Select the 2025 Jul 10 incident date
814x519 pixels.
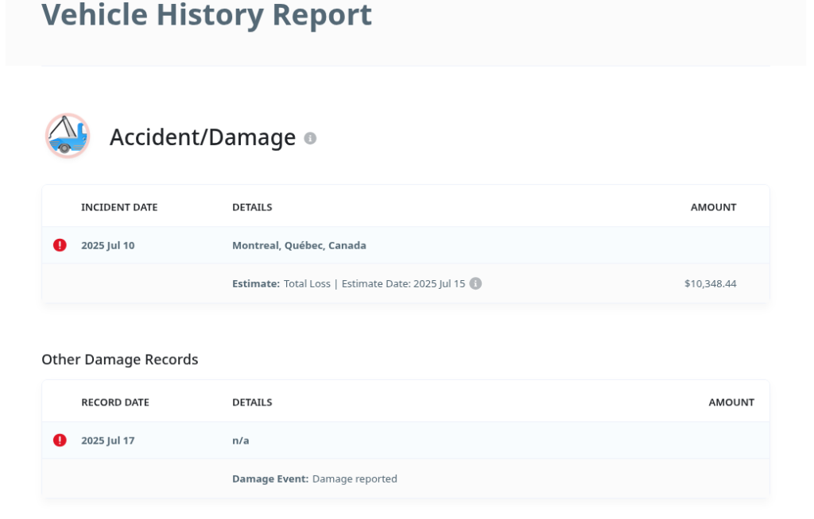coord(107,245)
